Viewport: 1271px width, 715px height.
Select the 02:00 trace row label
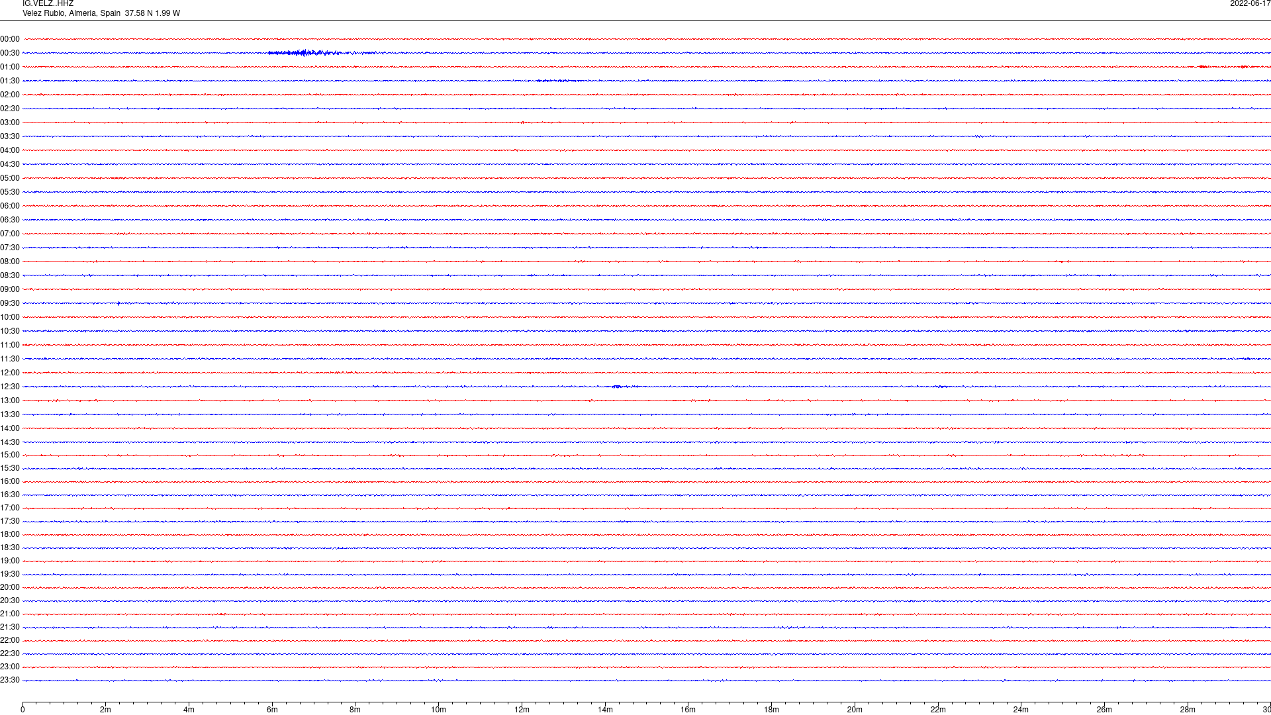pos(10,95)
